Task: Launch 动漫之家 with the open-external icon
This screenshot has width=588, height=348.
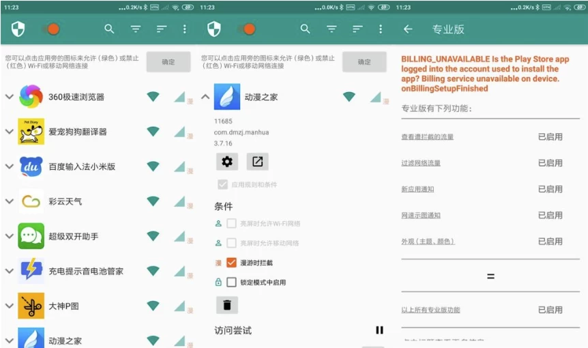Action: (257, 162)
